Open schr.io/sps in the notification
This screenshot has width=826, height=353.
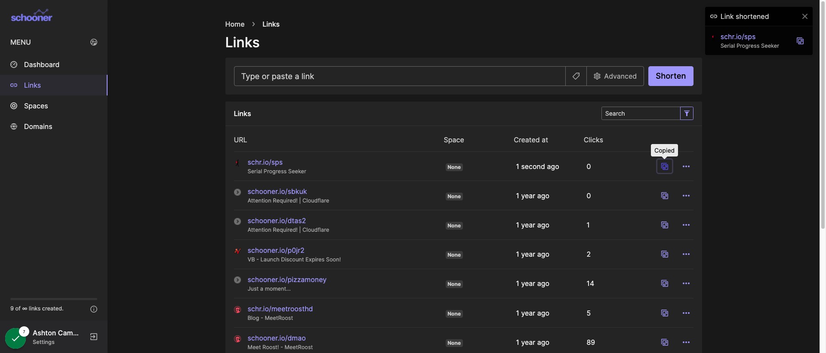pyautogui.click(x=738, y=37)
